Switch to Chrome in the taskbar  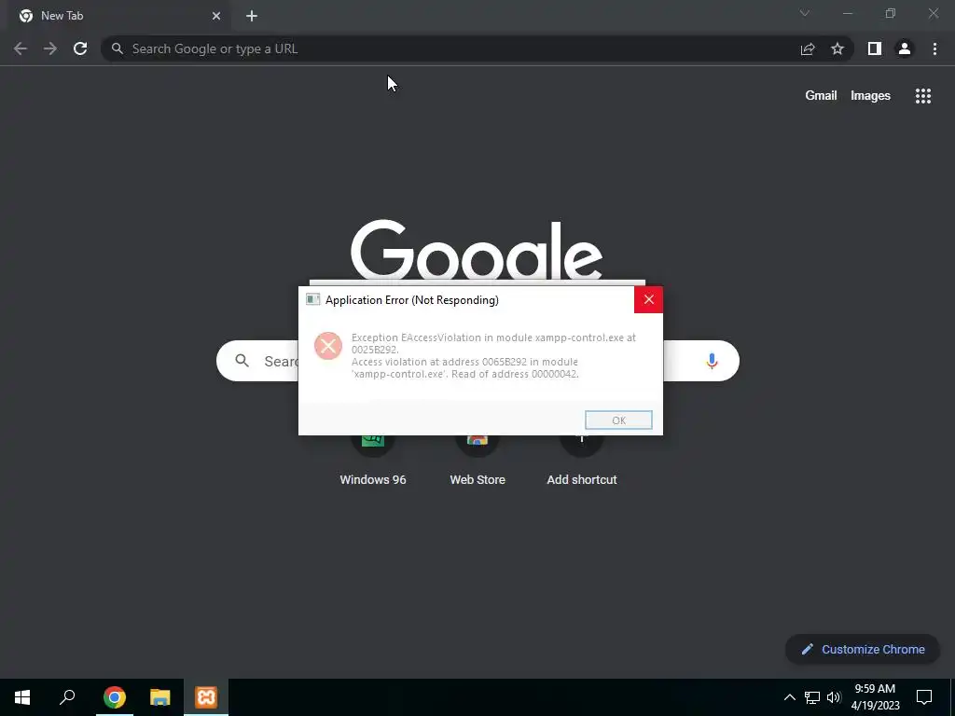pyautogui.click(x=115, y=697)
